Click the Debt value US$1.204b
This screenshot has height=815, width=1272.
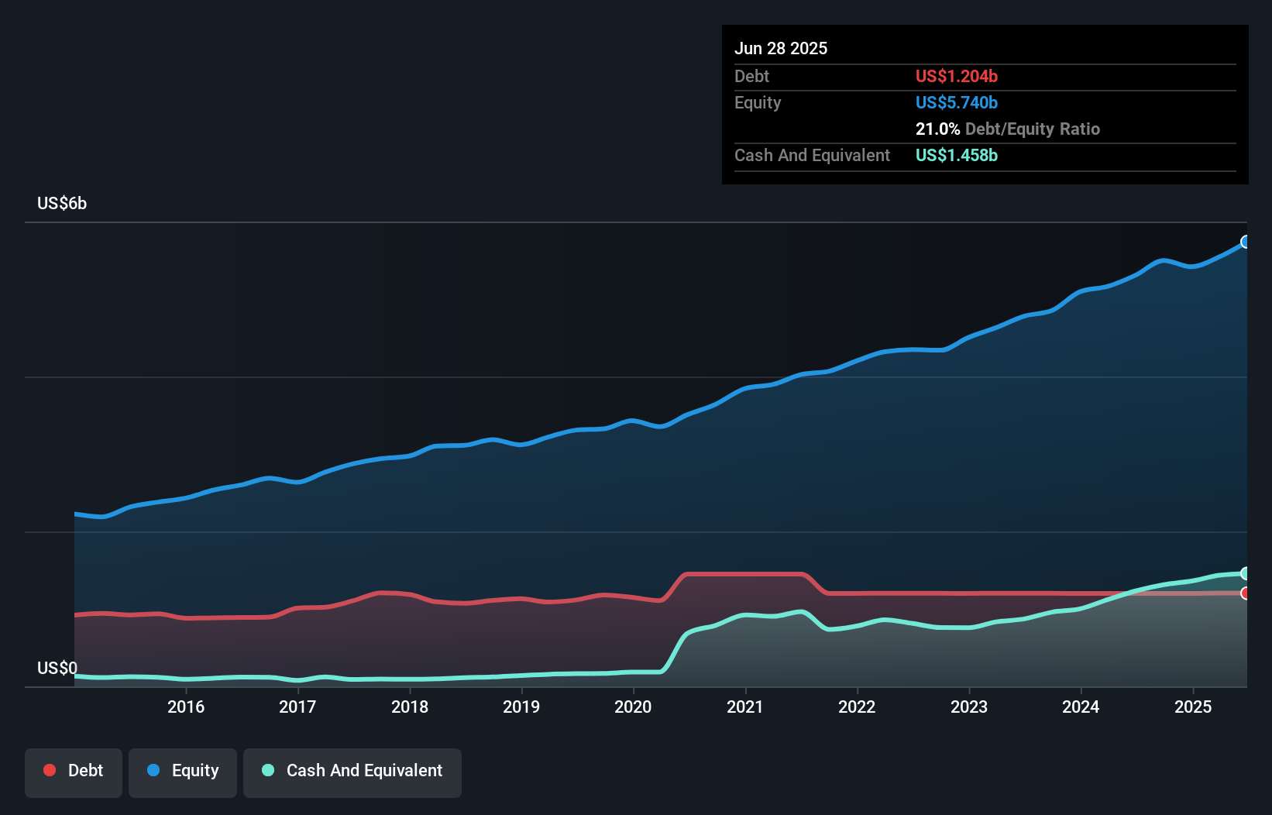click(x=957, y=76)
